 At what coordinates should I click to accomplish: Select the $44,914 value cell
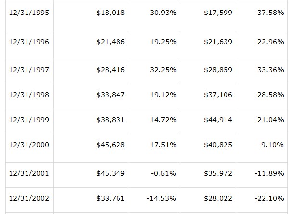coord(218,120)
